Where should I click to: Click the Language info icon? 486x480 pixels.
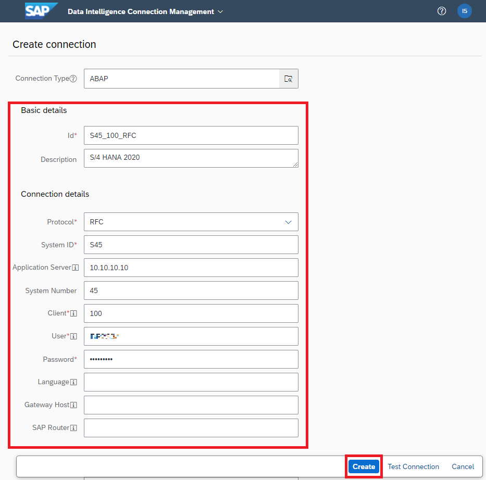73,382
